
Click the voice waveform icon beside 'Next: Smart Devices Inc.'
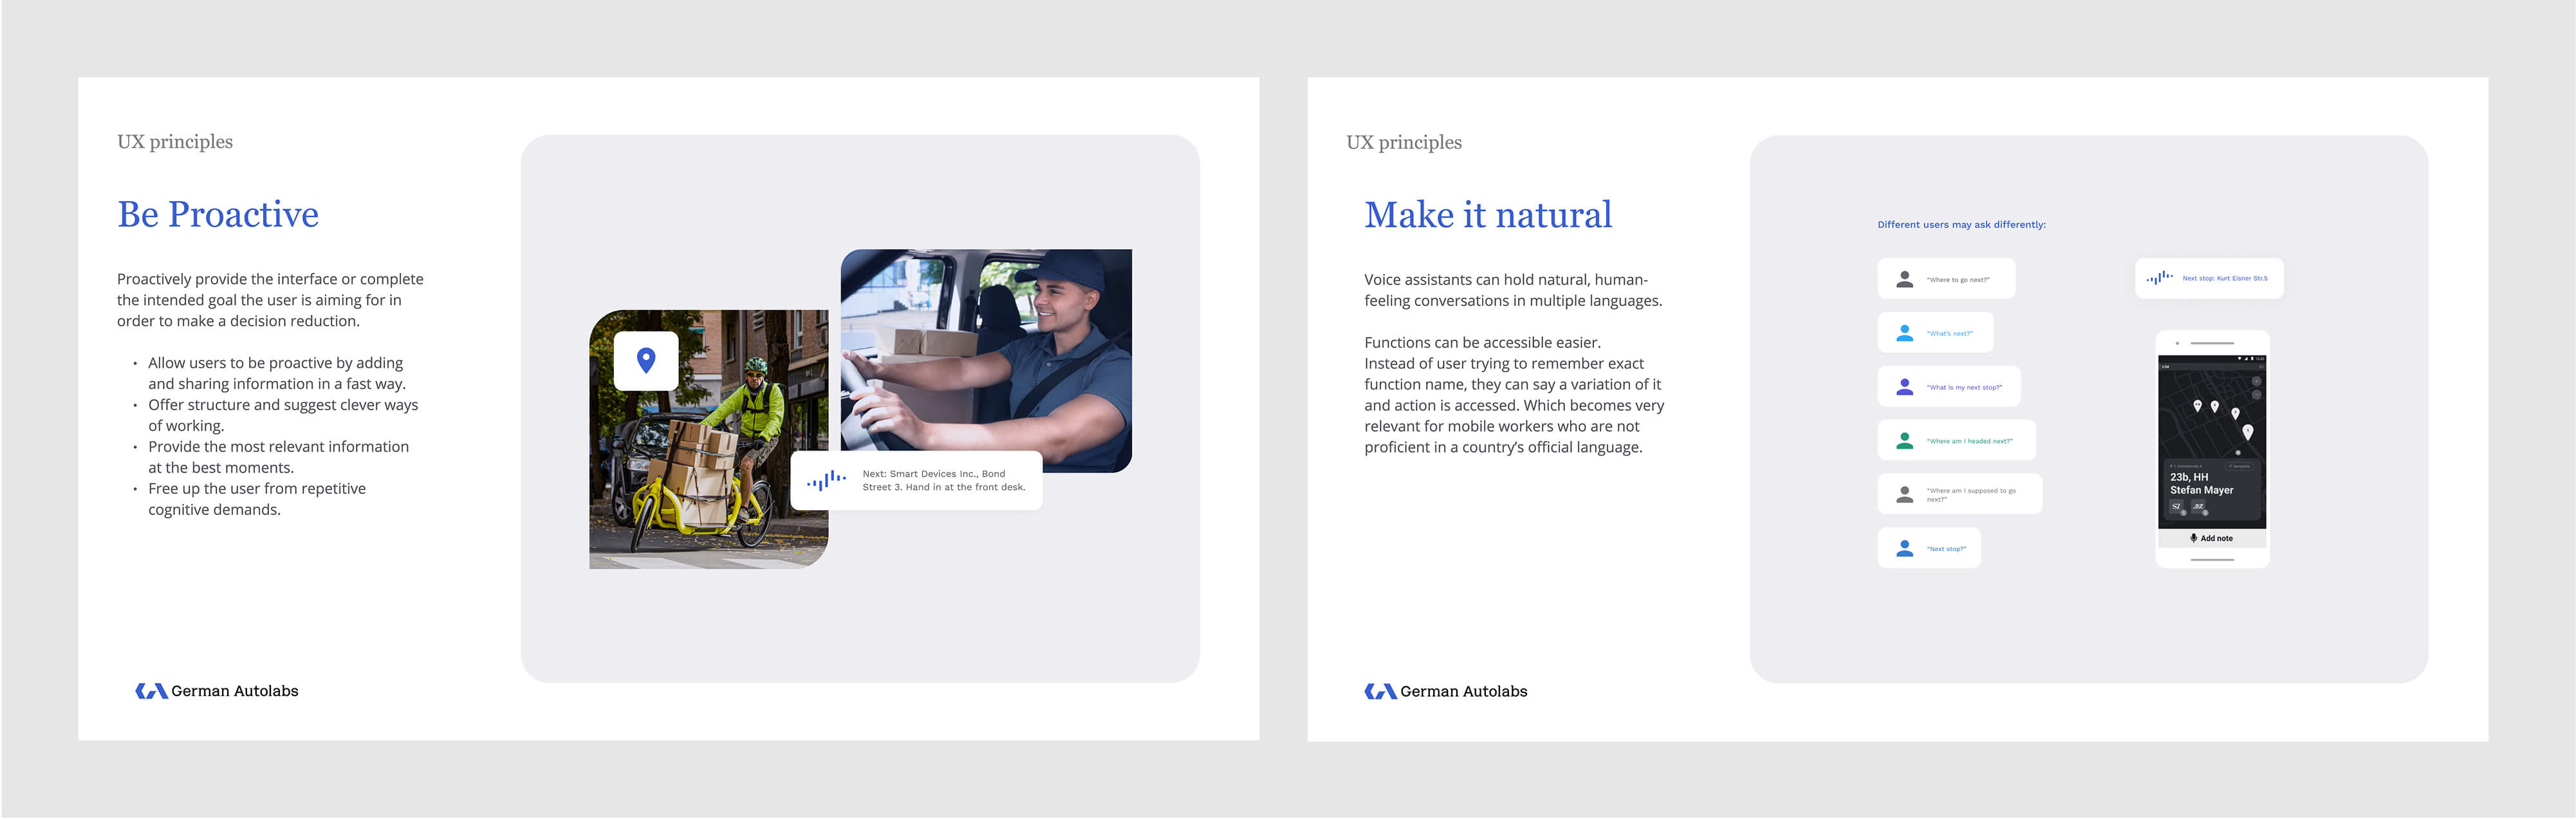tap(826, 480)
